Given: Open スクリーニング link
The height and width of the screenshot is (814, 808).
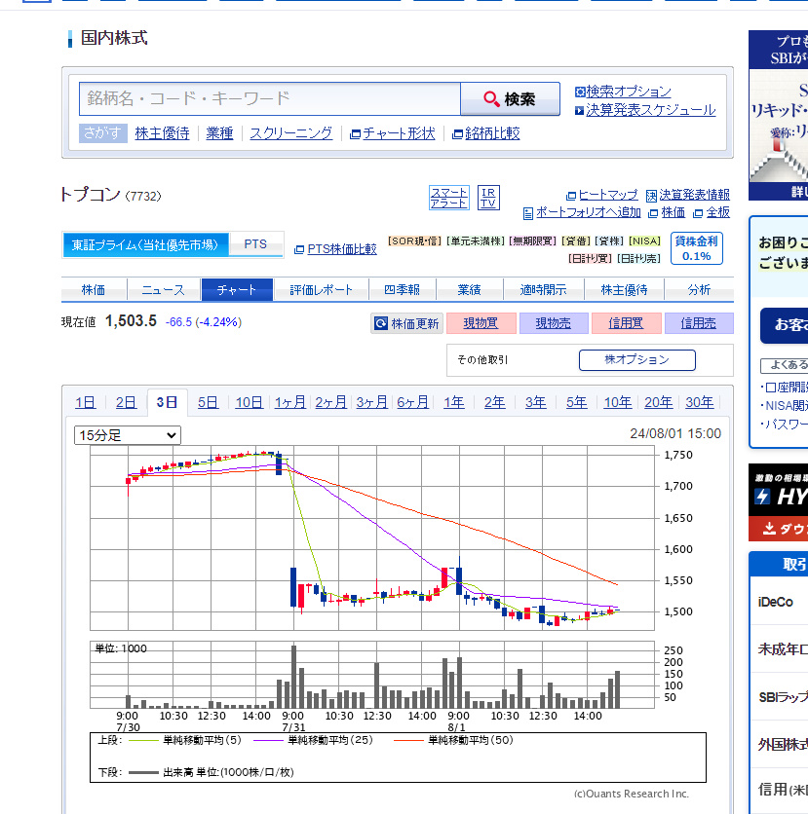Looking at the screenshot, I should [x=291, y=133].
